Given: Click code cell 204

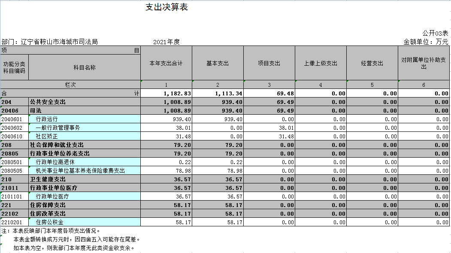Looking at the screenshot, I should [x=15, y=102].
